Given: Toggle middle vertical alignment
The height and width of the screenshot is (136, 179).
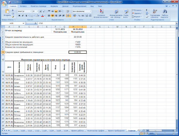Looking at the screenshot, I should tap(53, 11).
